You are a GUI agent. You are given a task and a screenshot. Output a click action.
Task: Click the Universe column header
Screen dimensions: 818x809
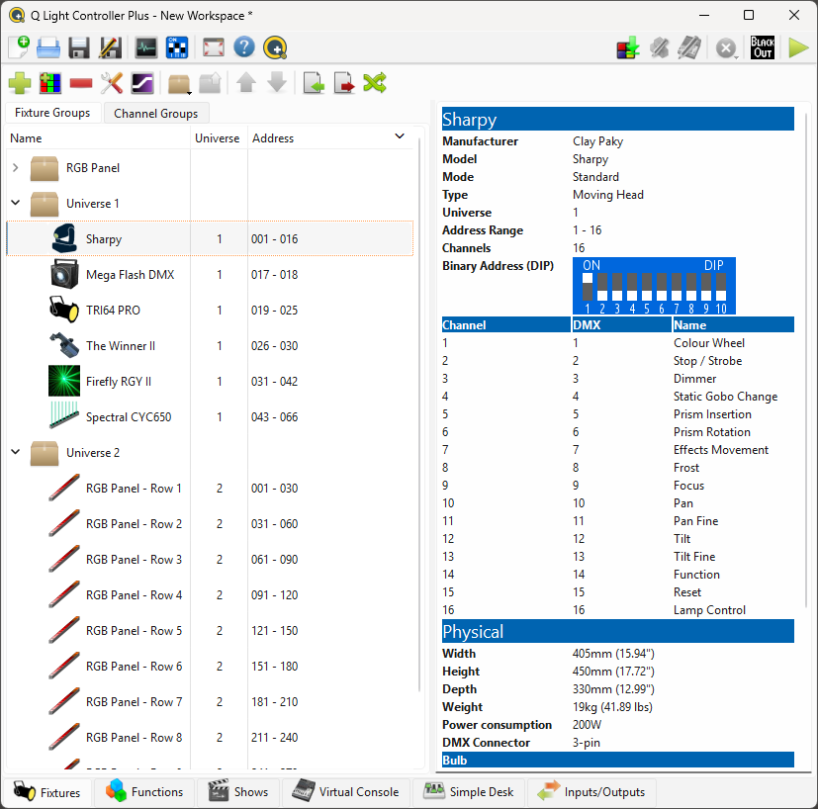click(217, 138)
